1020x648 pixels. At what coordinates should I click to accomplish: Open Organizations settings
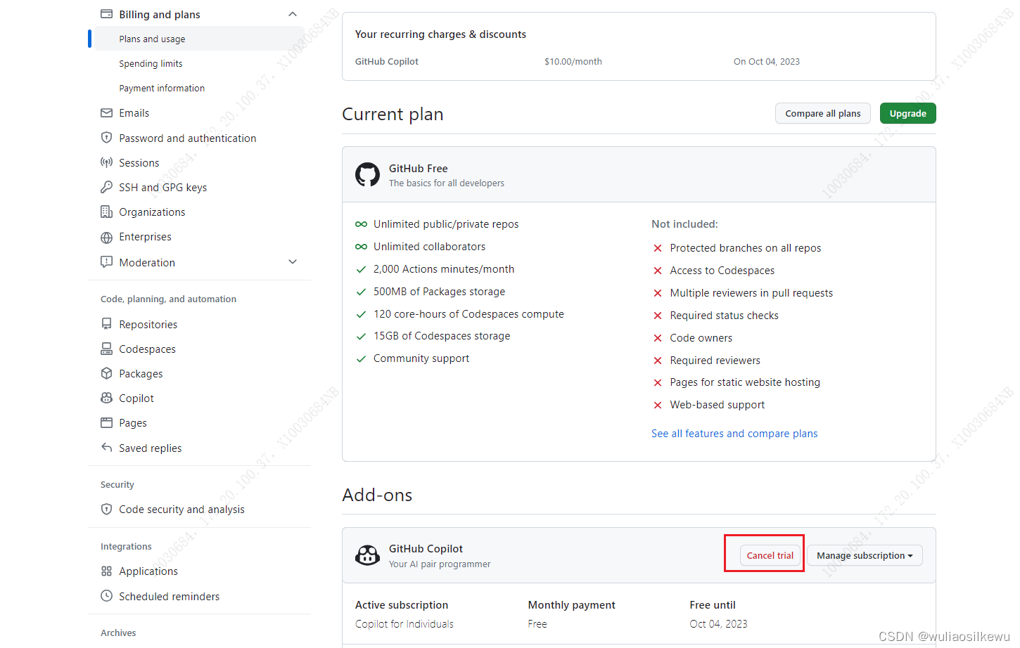click(152, 212)
